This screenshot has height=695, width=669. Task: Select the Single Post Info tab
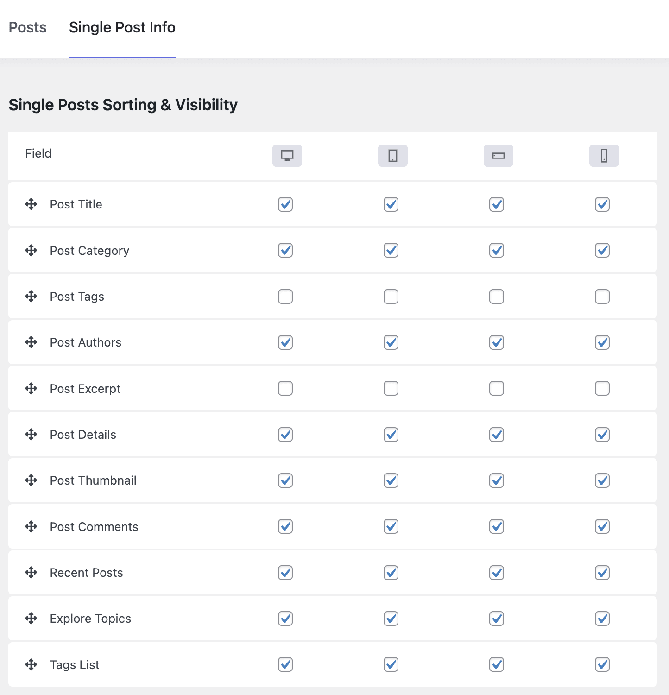(122, 27)
